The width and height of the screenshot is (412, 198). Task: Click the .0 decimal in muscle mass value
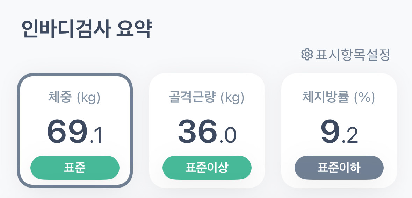pos(228,136)
